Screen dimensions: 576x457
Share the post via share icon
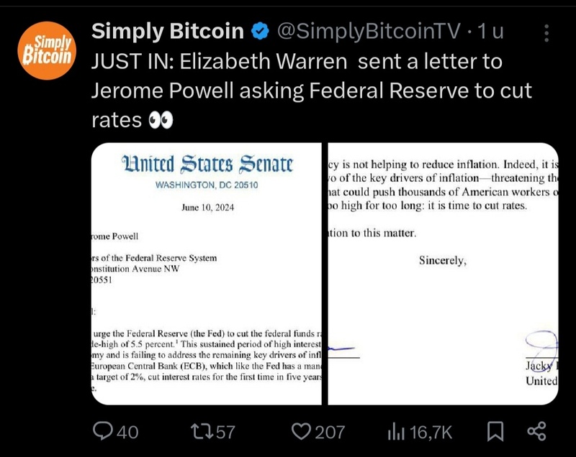pyautogui.click(x=536, y=431)
